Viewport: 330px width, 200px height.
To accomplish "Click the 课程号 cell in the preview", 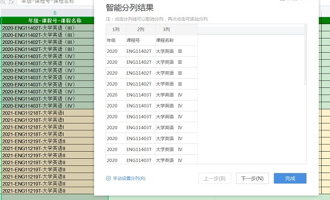I will coord(141,40).
